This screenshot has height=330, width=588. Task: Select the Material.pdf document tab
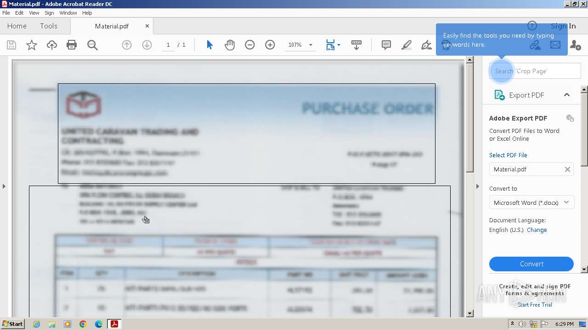coord(112,26)
